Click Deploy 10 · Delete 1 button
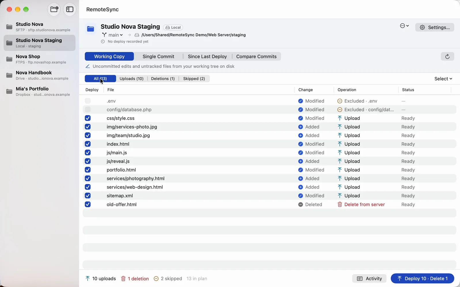This screenshot has height=287, width=460. [x=423, y=278]
